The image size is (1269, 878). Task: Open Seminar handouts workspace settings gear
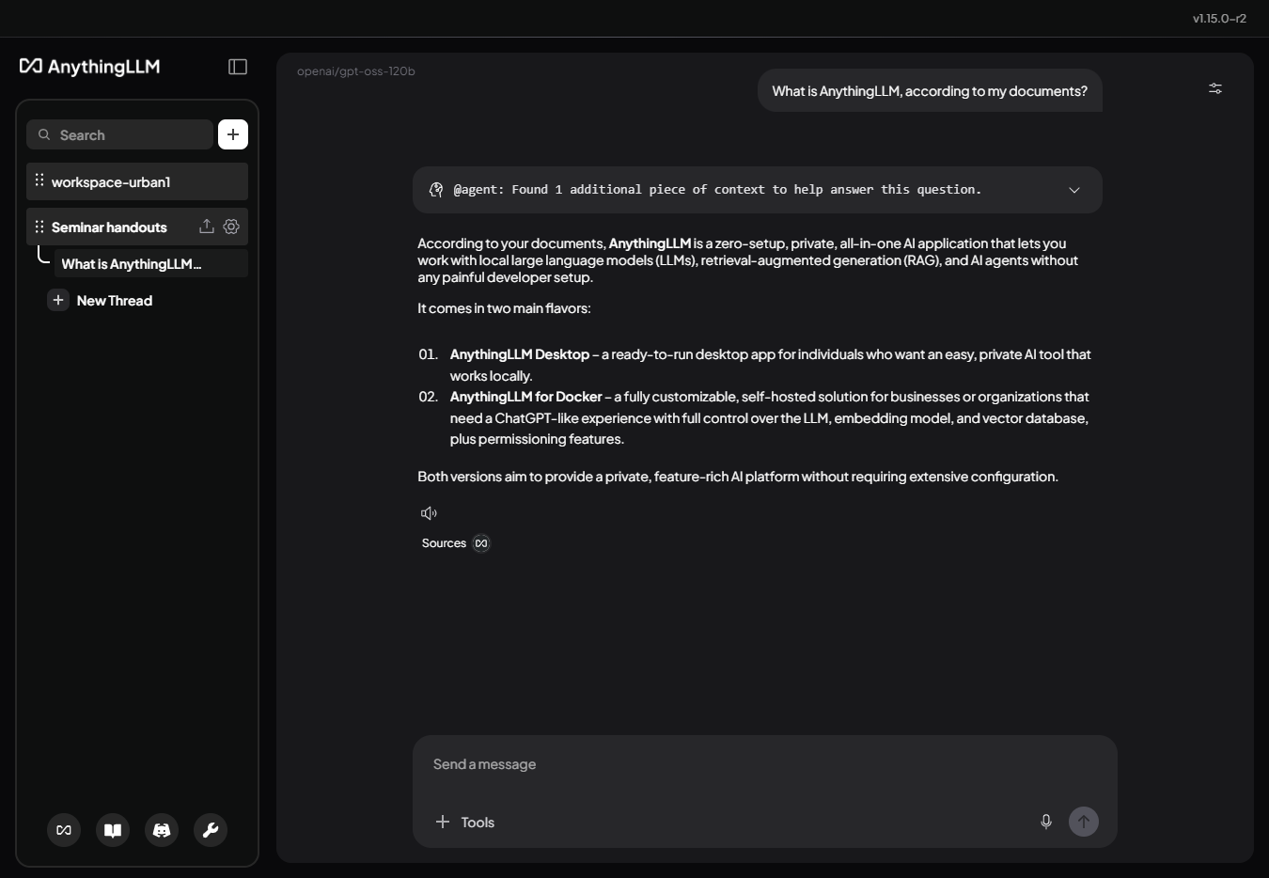(x=231, y=227)
